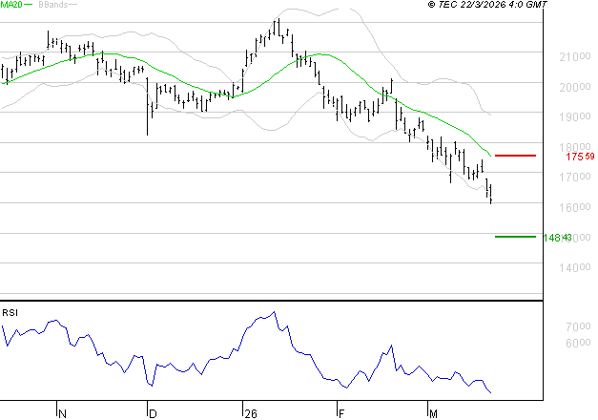The height and width of the screenshot is (420, 598).
Task: Click the 20000 price axis label
Action: click(x=575, y=87)
